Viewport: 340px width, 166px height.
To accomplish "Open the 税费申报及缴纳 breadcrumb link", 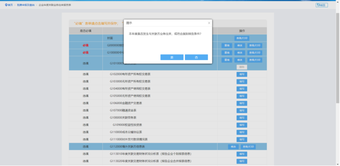I will point(26,5).
